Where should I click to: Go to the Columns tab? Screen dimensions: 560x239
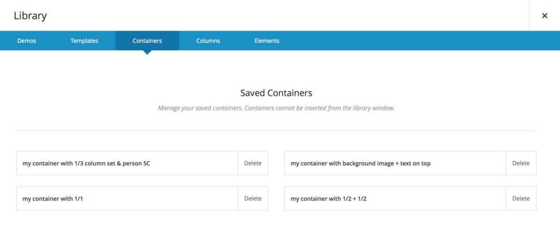click(208, 41)
